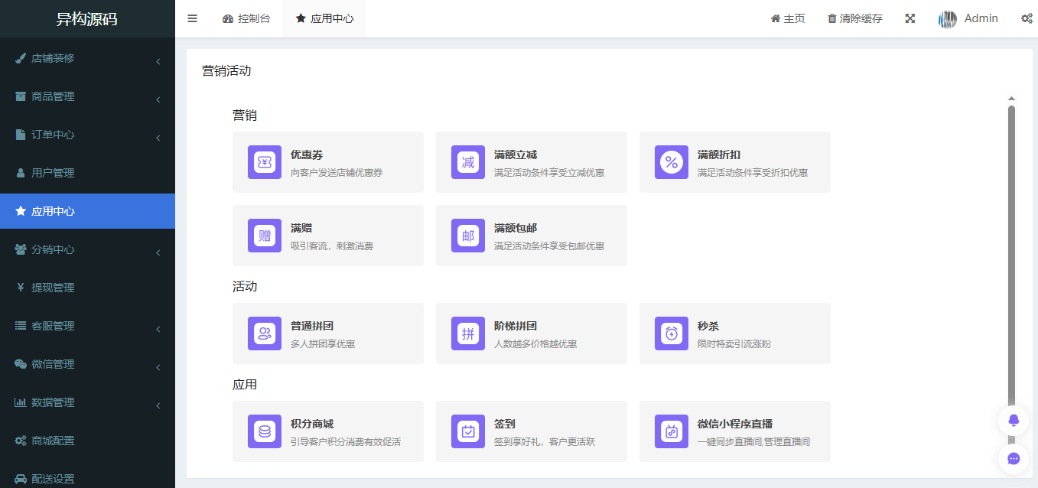Viewport: 1038px width, 488px height.
Task: Expand the 数据管理 sidebar menu
Action: pyautogui.click(x=87, y=402)
